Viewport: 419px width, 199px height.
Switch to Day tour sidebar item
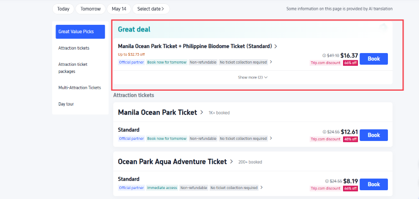(x=66, y=104)
